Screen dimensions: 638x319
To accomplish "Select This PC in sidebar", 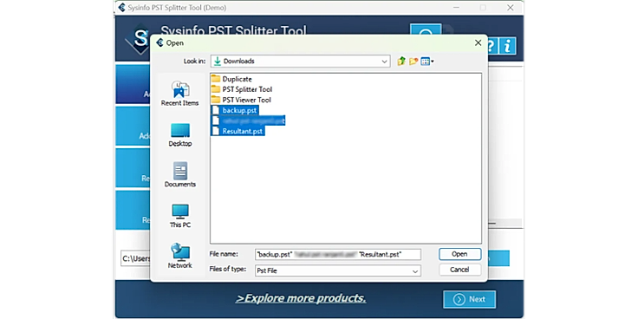I will click(x=179, y=216).
